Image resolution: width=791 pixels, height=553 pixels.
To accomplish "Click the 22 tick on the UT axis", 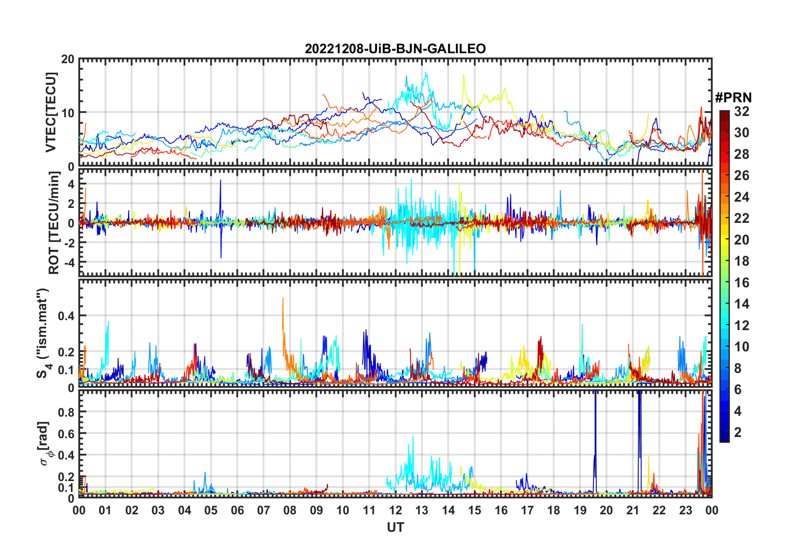I will (x=659, y=510).
